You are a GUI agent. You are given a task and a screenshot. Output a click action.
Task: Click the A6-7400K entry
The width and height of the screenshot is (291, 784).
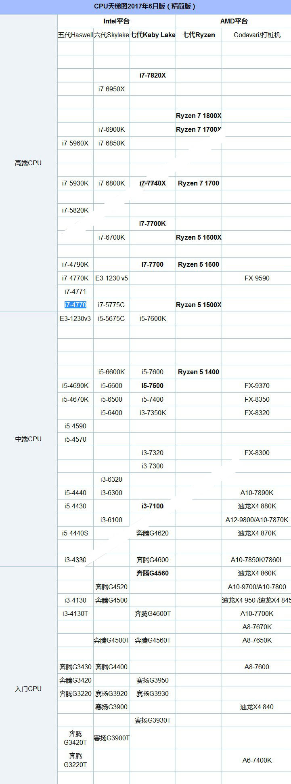[x=257, y=760]
